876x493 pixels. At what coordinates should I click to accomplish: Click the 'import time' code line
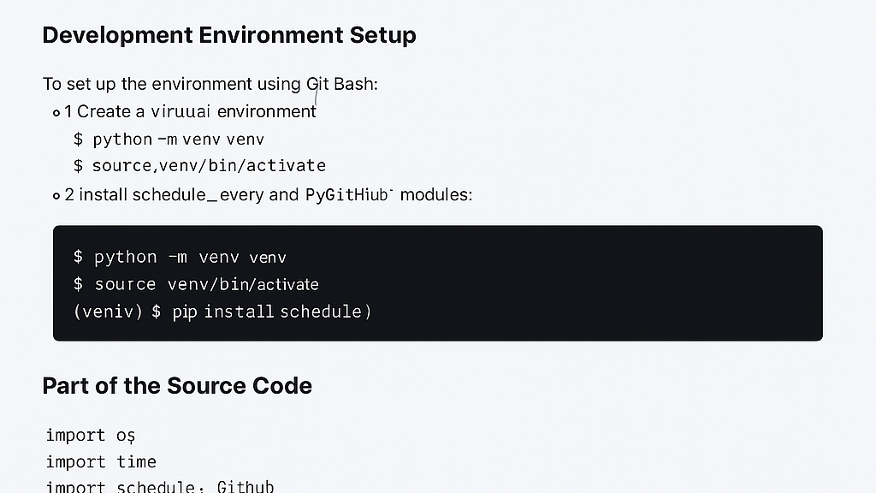[x=101, y=462]
